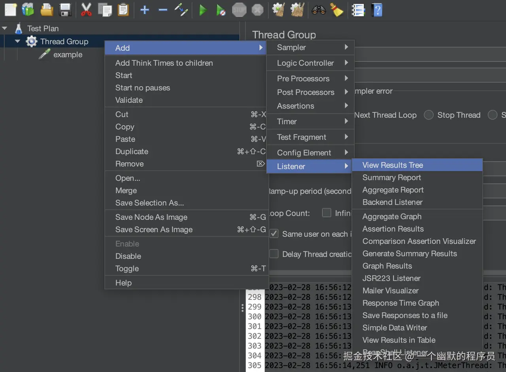
Task: Expand the Assertions submenu
Action: click(x=310, y=106)
